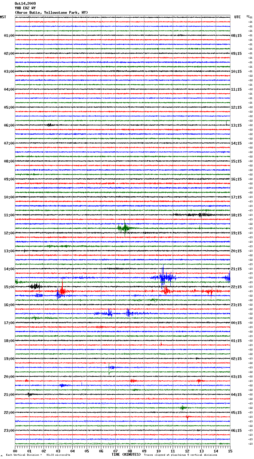
Task: Select the '15' minute tick label
Action: tap(230, 451)
